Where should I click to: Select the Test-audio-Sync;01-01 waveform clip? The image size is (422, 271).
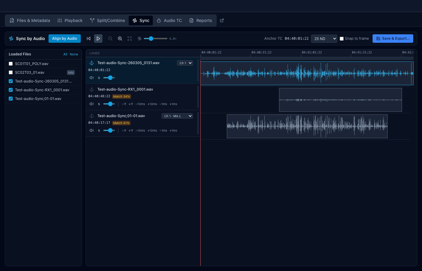[x=307, y=126]
